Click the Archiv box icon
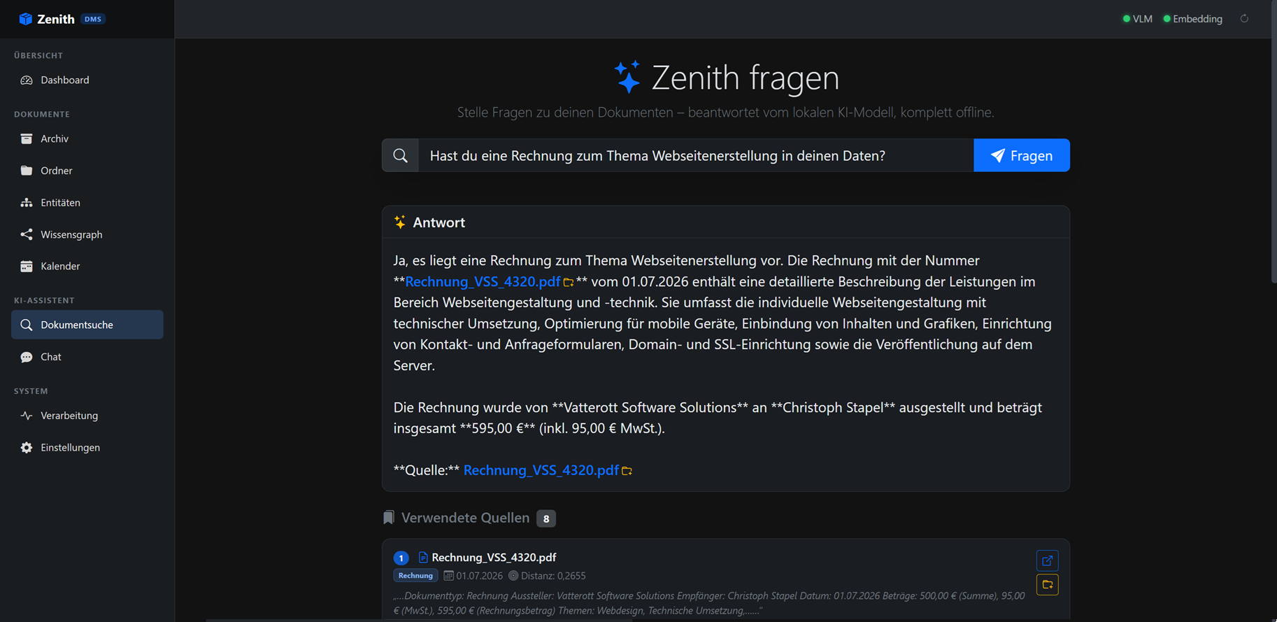This screenshot has height=622, width=1277. [27, 139]
